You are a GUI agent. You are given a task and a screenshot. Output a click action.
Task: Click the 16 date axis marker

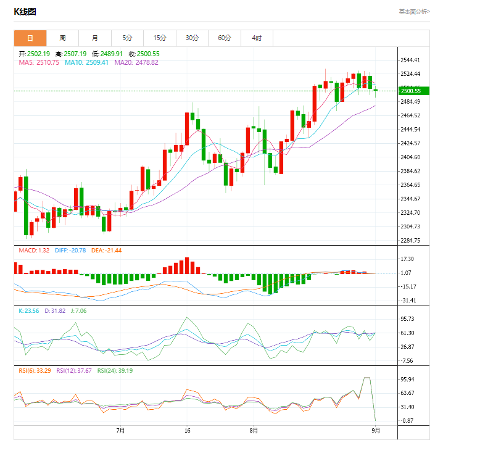coord(188,431)
